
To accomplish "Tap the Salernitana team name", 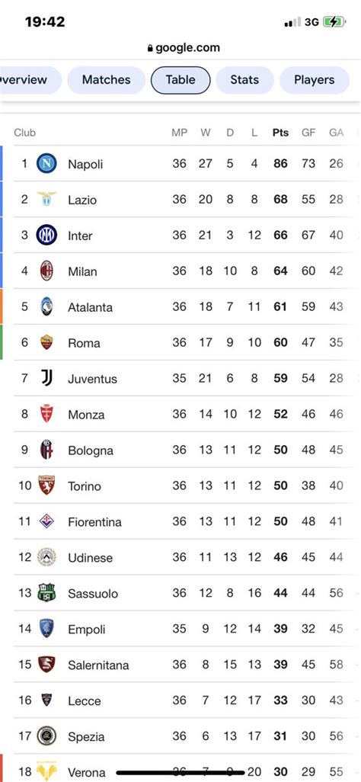I will point(98,665).
